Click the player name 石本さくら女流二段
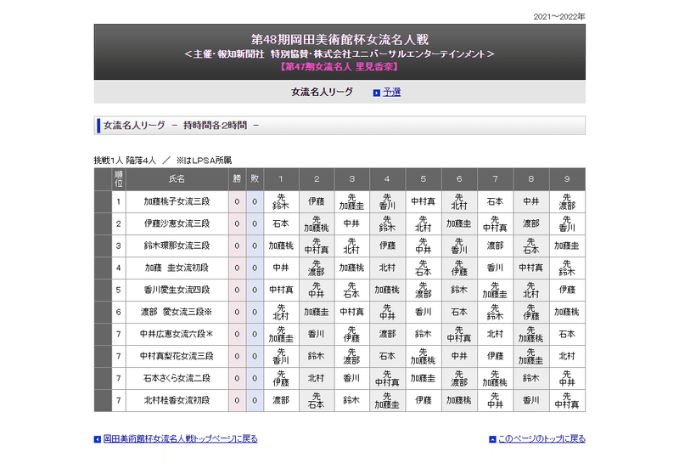Screen dimensions: 679x463 pos(177,378)
